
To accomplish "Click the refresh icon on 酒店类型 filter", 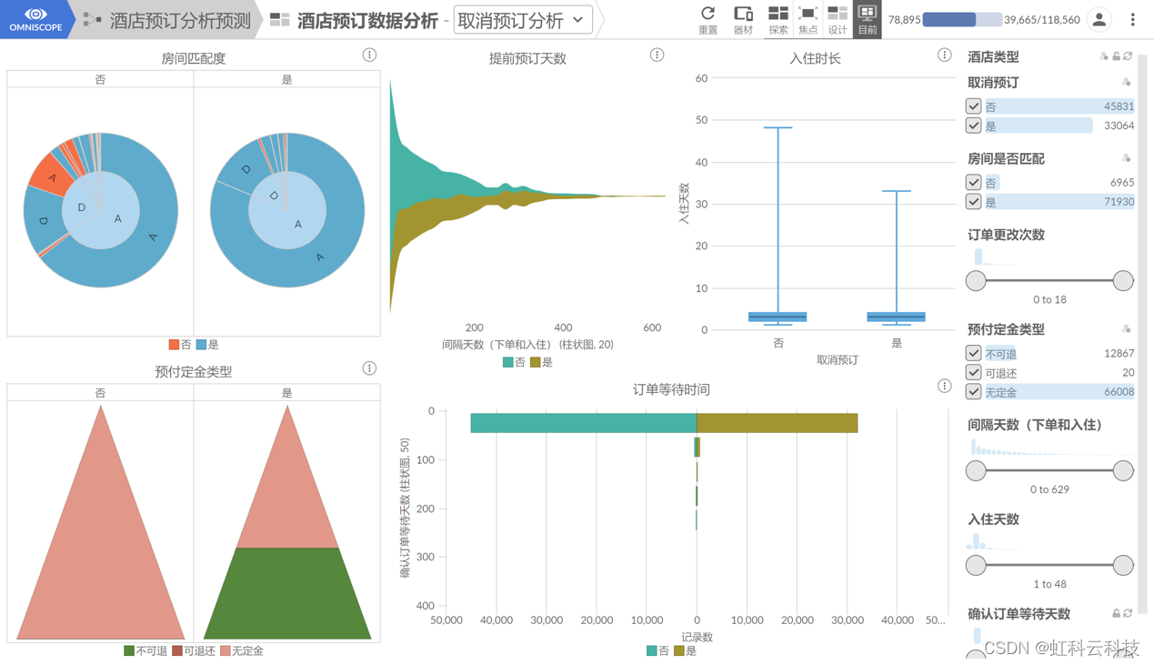I will 1128,56.
